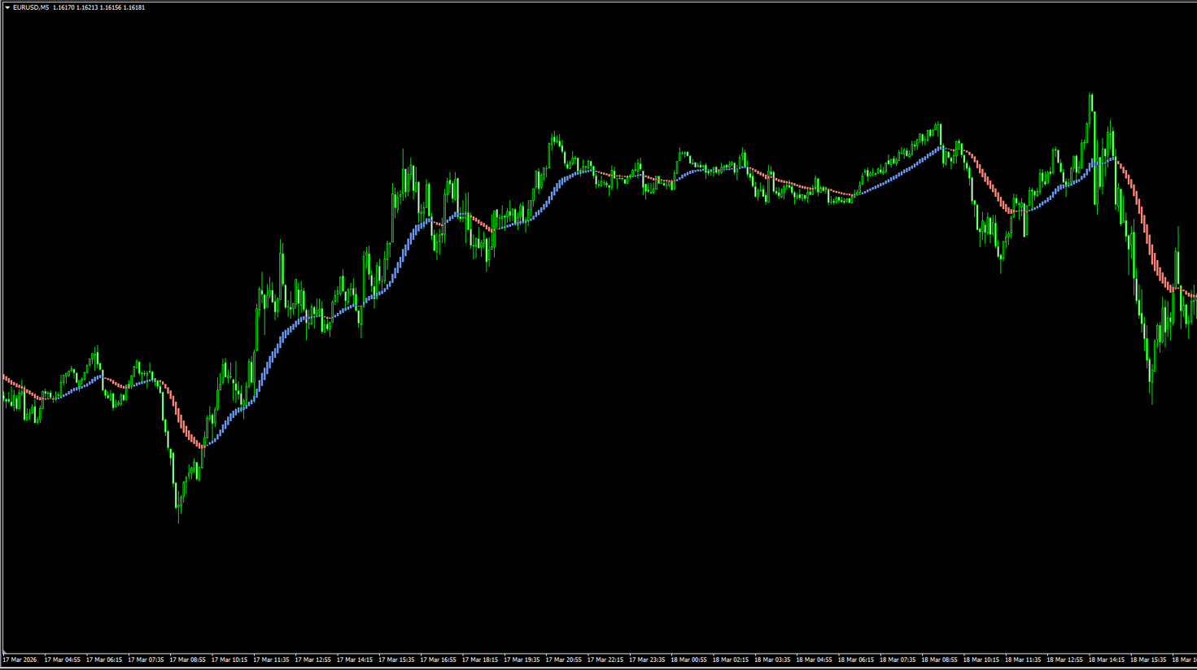Click the 17 Mar 20:55 time axis label
This screenshot has width=1197, height=670.
(564, 659)
